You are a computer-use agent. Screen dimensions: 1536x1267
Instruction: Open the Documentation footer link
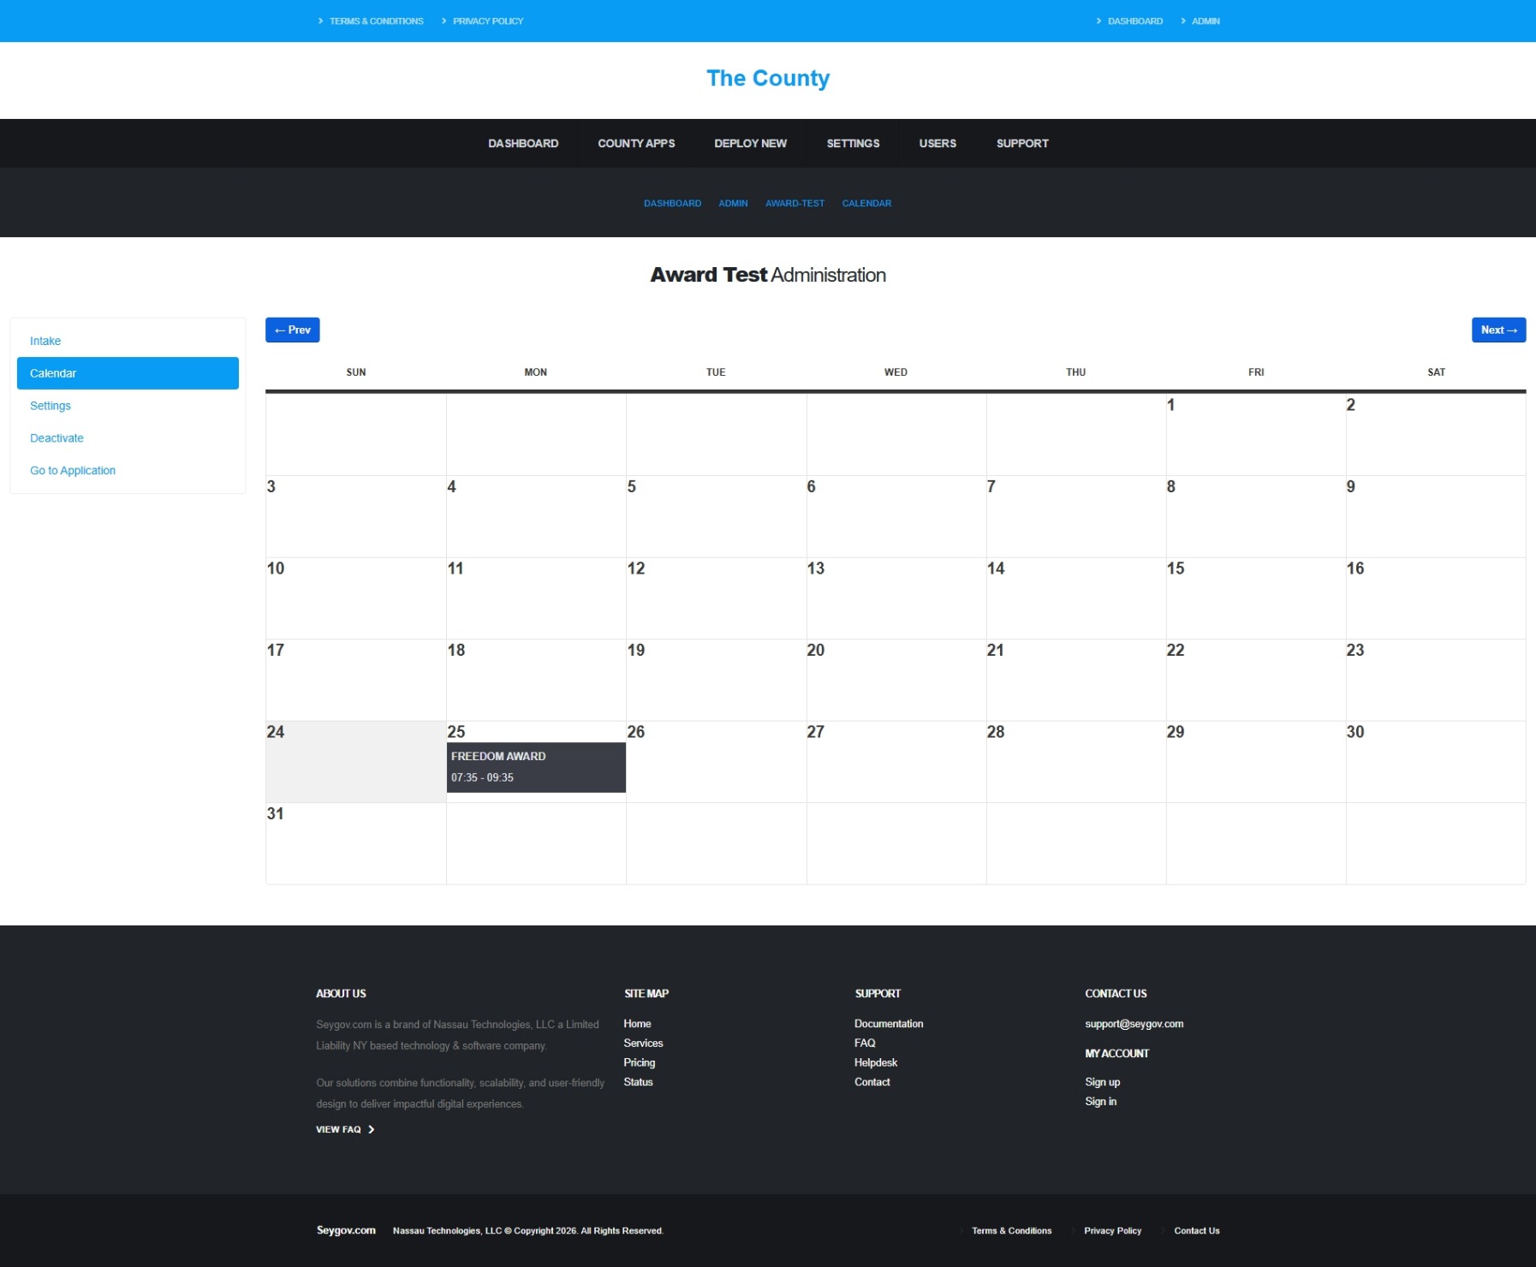tap(889, 1024)
